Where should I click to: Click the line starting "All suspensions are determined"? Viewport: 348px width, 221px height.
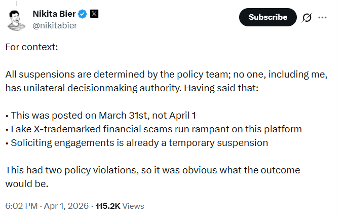point(167,74)
